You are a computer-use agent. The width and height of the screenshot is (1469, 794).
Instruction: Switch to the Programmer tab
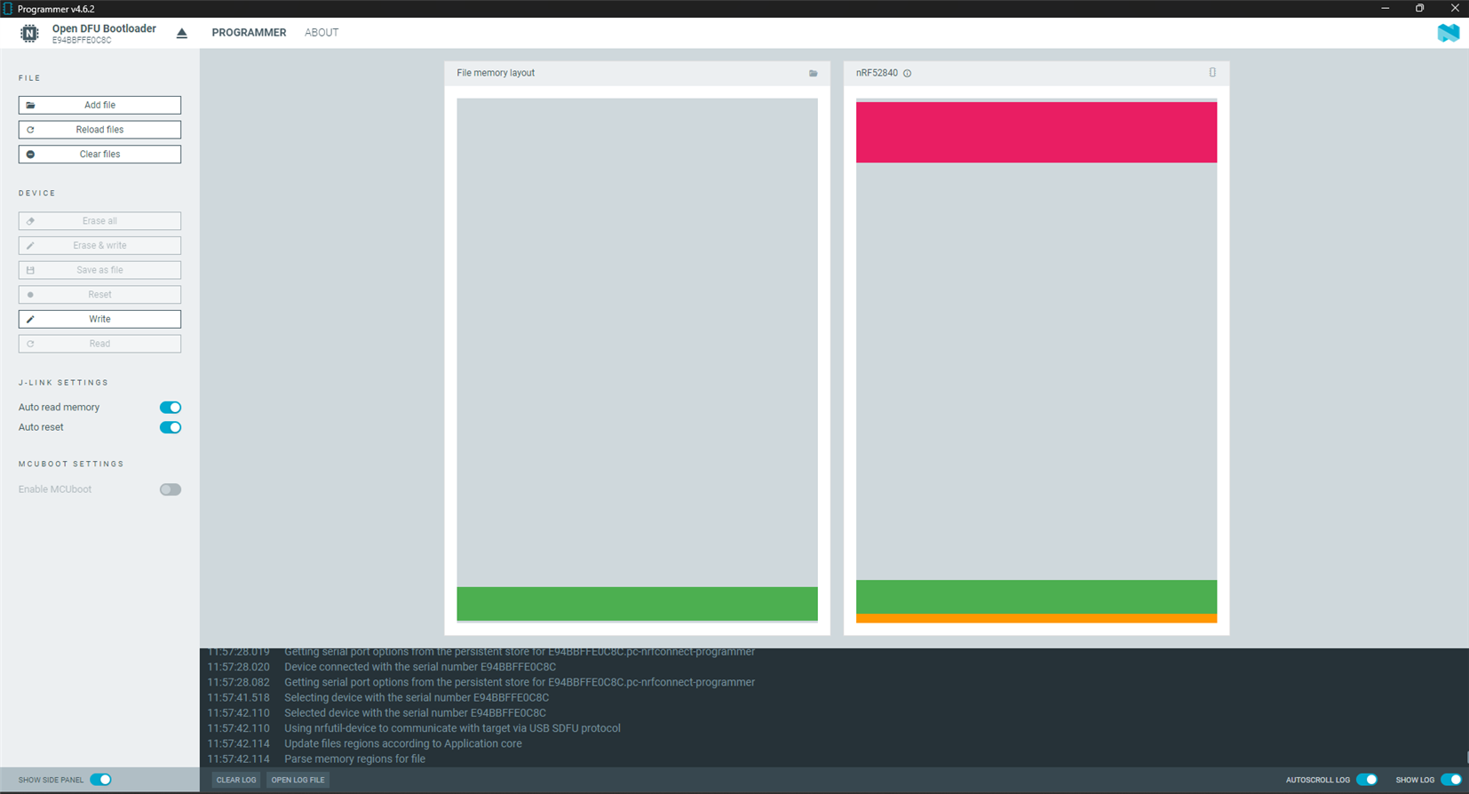point(249,33)
